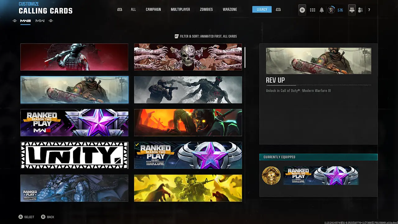Viewport: 398px width, 224px height.
Task: Open Filter & Sort options
Action: pyautogui.click(x=206, y=36)
